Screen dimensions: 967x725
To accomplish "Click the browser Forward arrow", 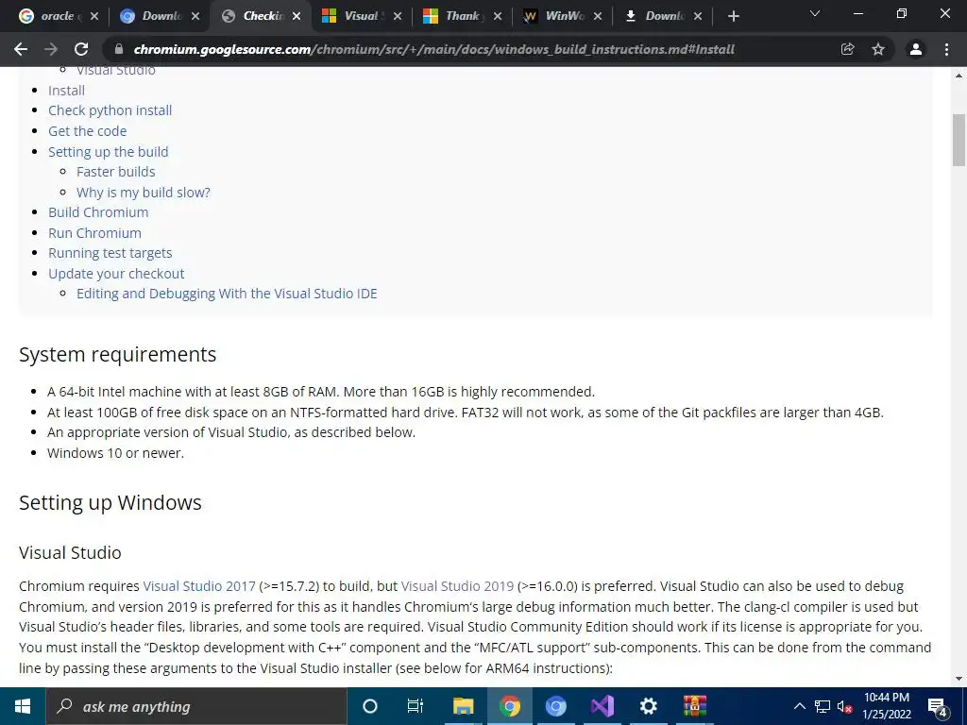I will (51, 49).
